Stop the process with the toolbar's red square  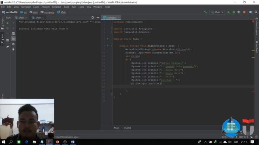tap(244, 12)
